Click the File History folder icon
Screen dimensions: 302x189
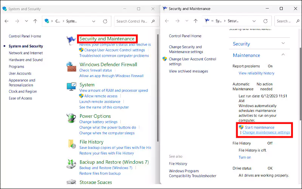(x=71, y=144)
